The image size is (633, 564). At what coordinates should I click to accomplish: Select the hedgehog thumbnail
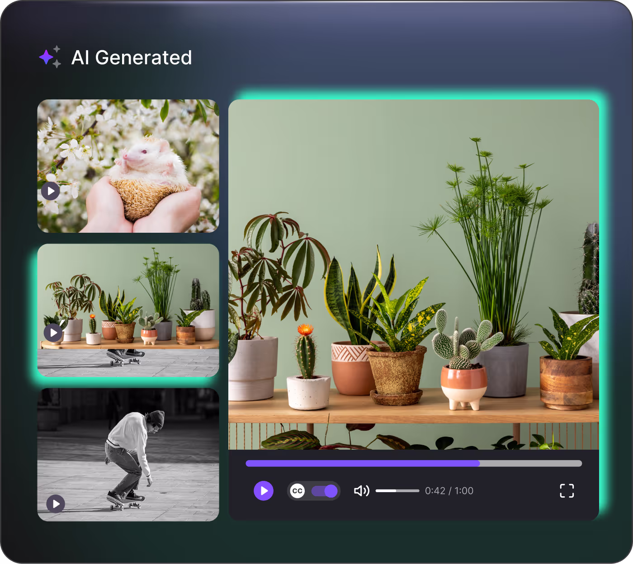(128, 166)
